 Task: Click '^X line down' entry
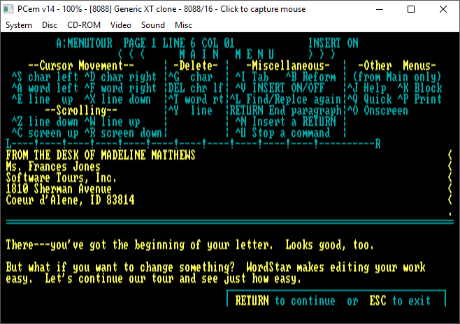pos(117,99)
